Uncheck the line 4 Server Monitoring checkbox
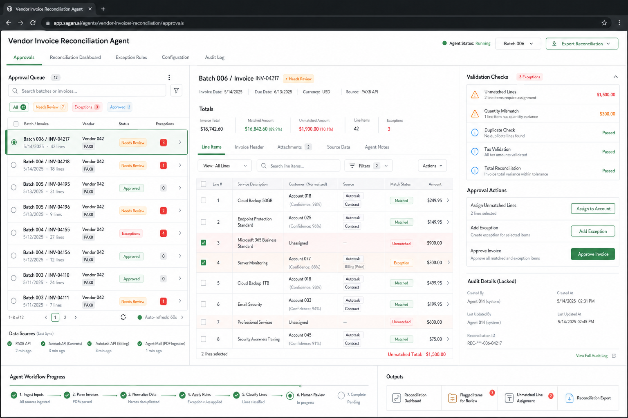Screen dimensions: 628x418 203,262
